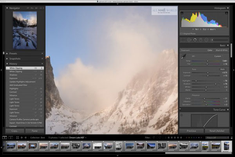This screenshot has width=235, height=157.
Task: Select the White Balance eyedropper tool
Action: tap(183, 57)
